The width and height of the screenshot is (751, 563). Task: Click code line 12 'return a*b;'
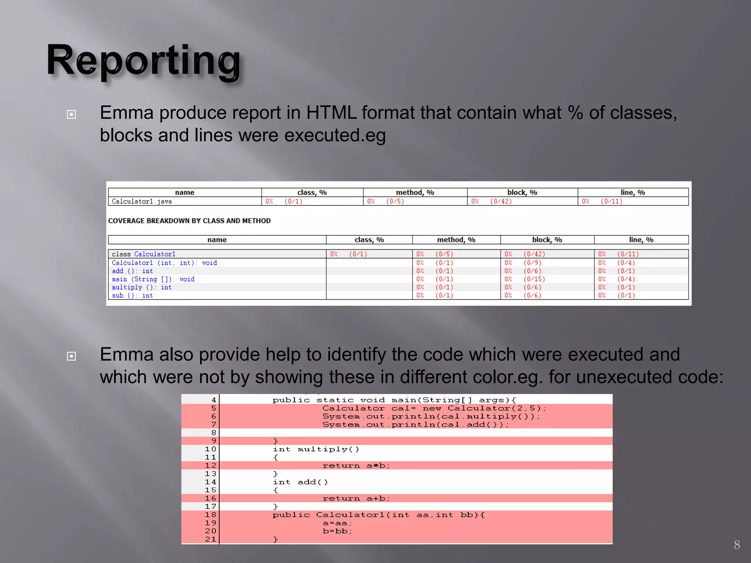coord(356,466)
